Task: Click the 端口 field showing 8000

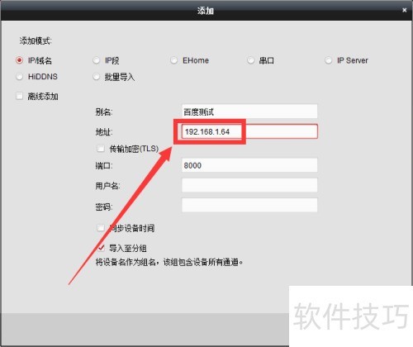Action: (x=249, y=165)
